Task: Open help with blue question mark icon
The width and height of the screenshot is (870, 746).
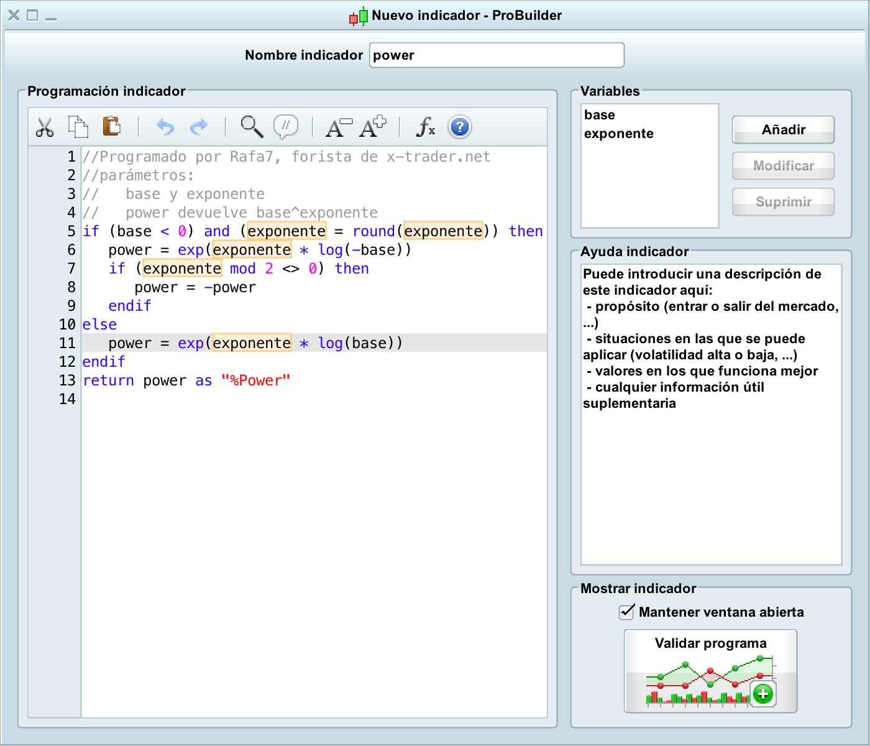Action: tap(459, 127)
